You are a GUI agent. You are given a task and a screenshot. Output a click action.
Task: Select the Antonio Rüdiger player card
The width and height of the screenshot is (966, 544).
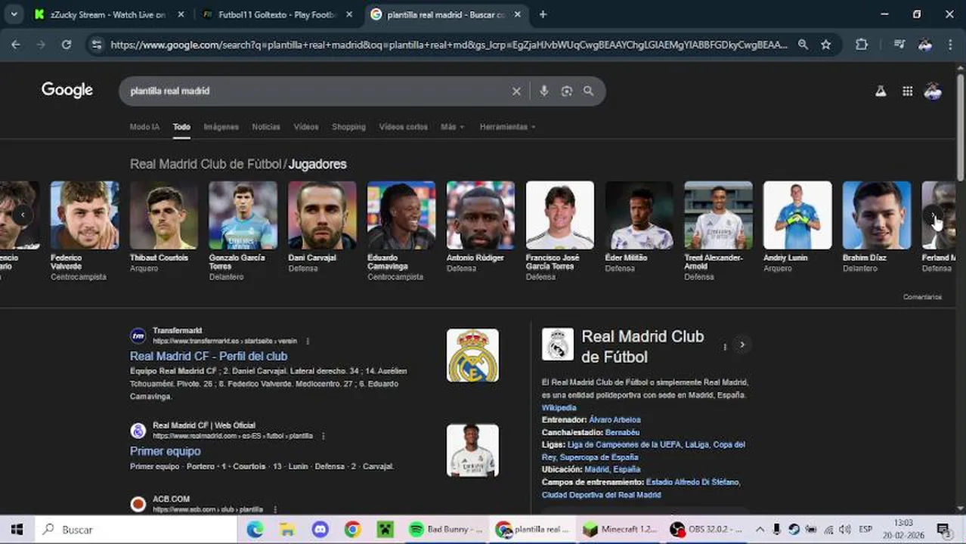[x=481, y=227]
